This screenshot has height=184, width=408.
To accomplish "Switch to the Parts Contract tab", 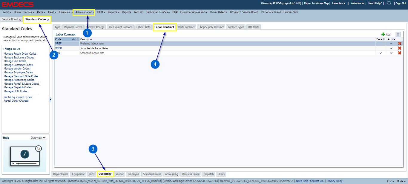I will 186,27.
